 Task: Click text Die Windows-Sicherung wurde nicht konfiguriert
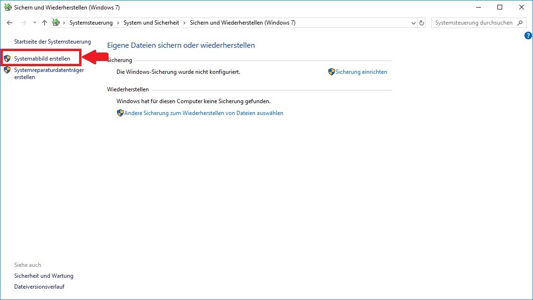pos(178,72)
